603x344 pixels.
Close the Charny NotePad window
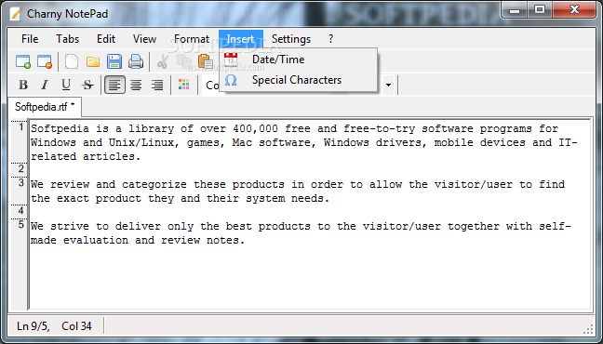tap(574, 9)
